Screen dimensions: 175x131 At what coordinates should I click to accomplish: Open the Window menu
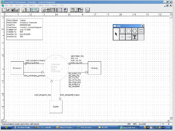[55, 5]
